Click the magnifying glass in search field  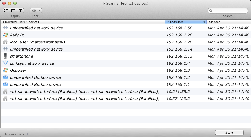(211, 11)
